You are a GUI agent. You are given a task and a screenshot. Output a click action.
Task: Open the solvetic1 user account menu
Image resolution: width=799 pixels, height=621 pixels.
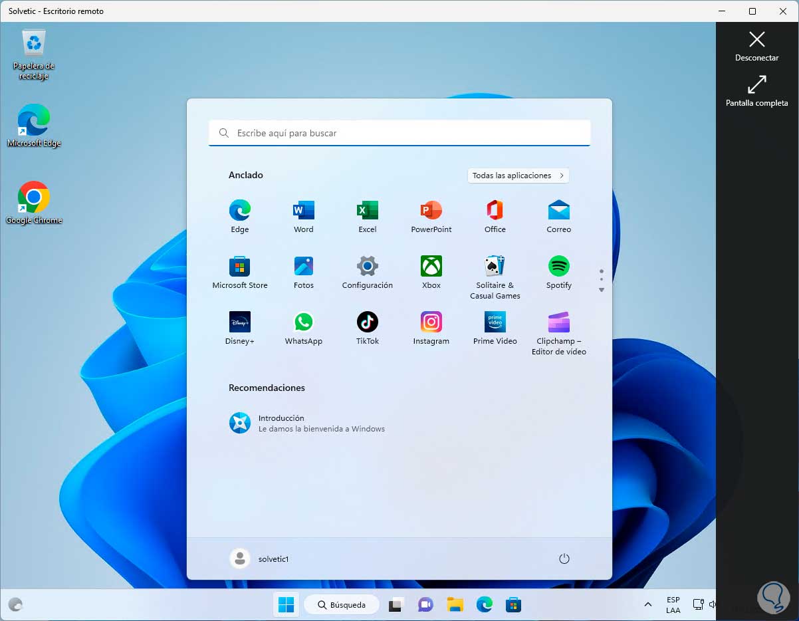click(x=259, y=559)
